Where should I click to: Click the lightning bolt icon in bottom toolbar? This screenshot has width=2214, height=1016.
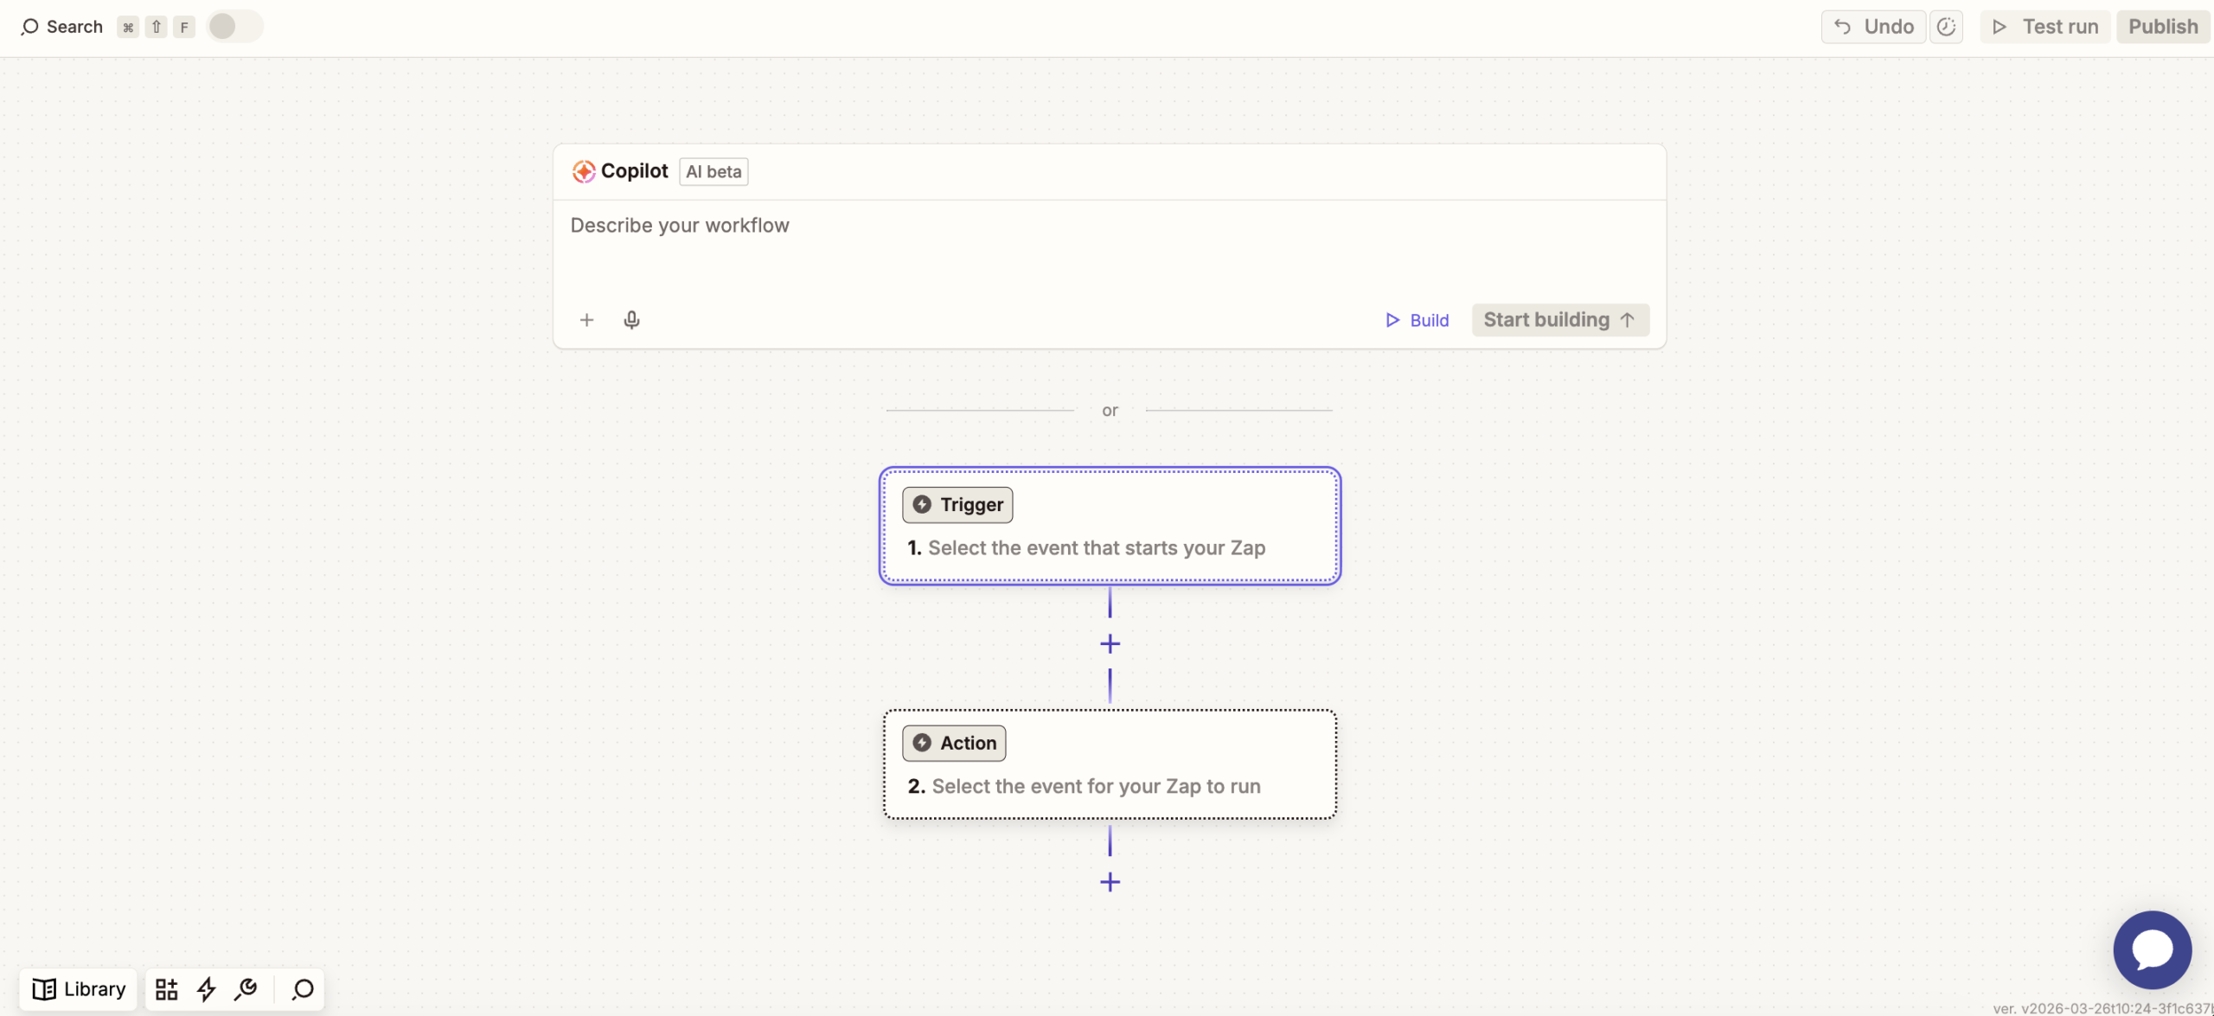pyautogui.click(x=206, y=988)
